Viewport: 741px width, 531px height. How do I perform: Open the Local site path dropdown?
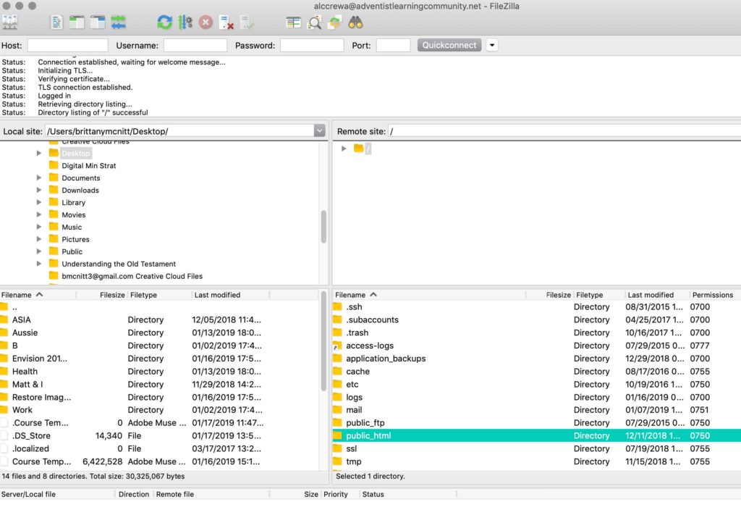pyautogui.click(x=319, y=130)
